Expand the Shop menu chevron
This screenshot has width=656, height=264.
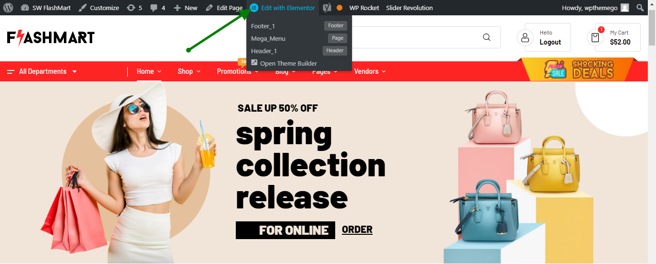(x=198, y=71)
